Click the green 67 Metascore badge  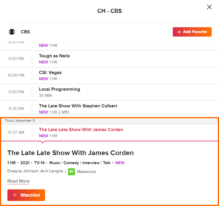71,171
